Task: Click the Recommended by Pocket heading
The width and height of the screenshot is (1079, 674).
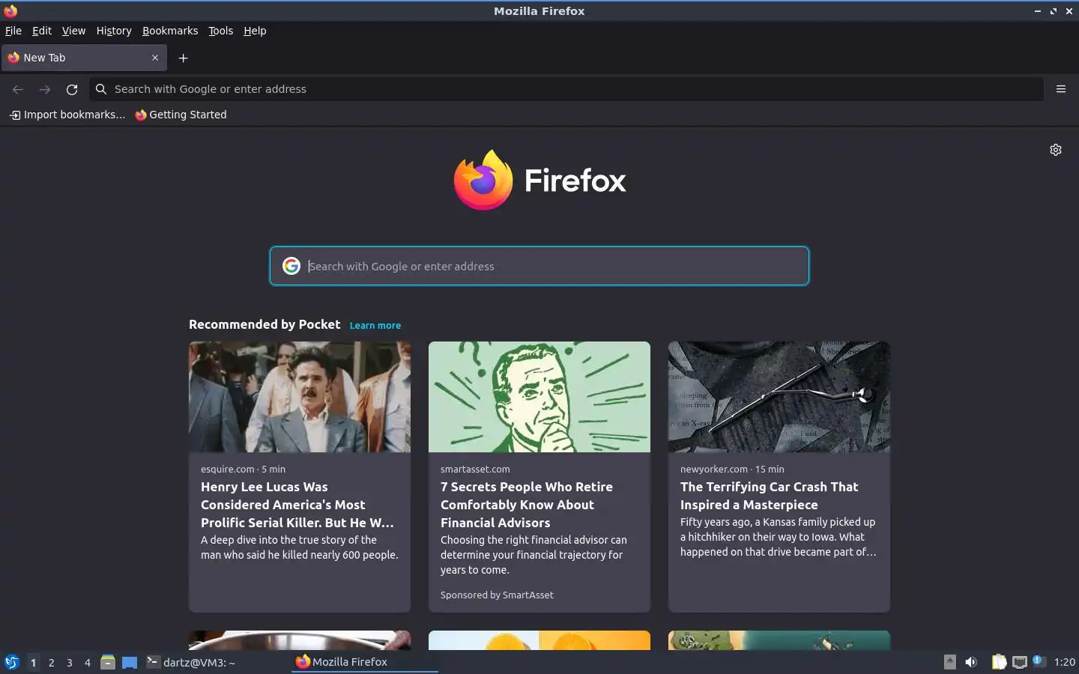Action: (265, 324)
